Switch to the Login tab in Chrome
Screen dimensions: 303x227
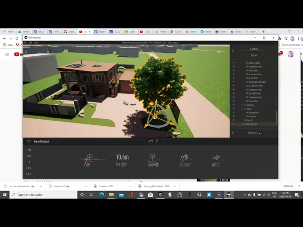pos(131,32)
